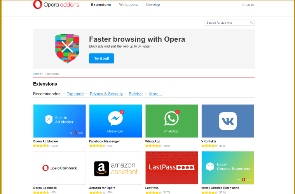Open Privacy & Security category

click(x=106, y=94)
